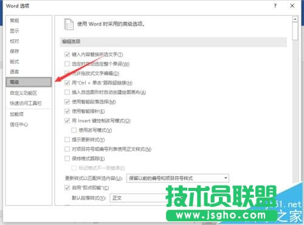304x225 pixels.
Task: Open the 更新样式以匹配所选内容(U) dropdown
Action: [x=178, y=178]
